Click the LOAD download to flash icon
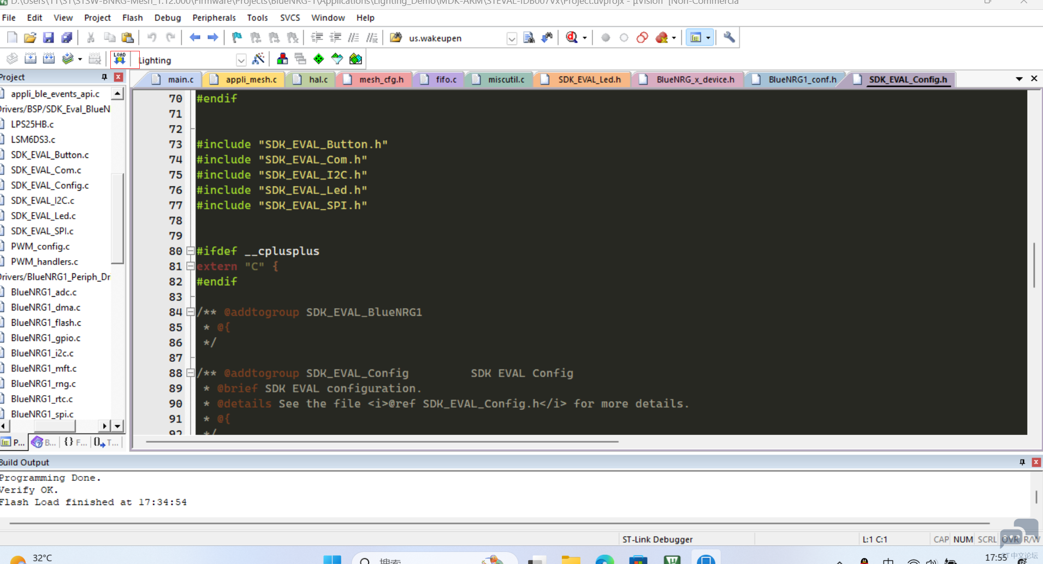This screenshot has height=564, width=1043. [x=120, y=58]
